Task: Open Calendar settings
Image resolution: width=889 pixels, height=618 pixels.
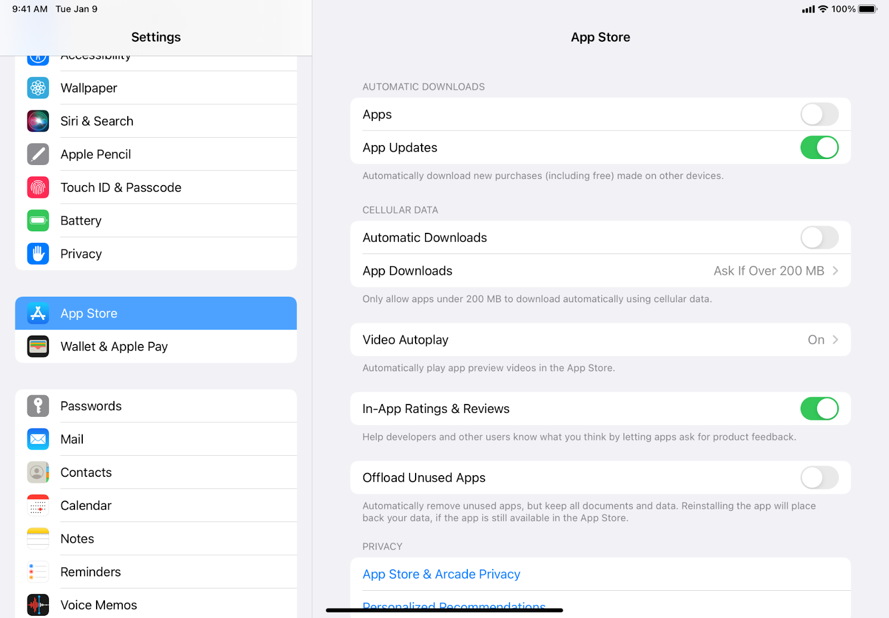Action: click(156, 506)
